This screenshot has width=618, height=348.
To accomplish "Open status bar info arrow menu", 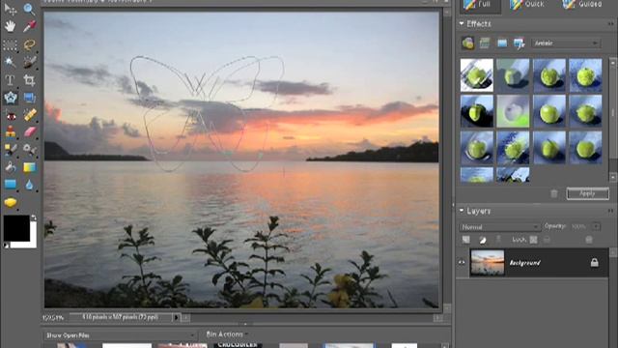I will click(x=176, y=317).
